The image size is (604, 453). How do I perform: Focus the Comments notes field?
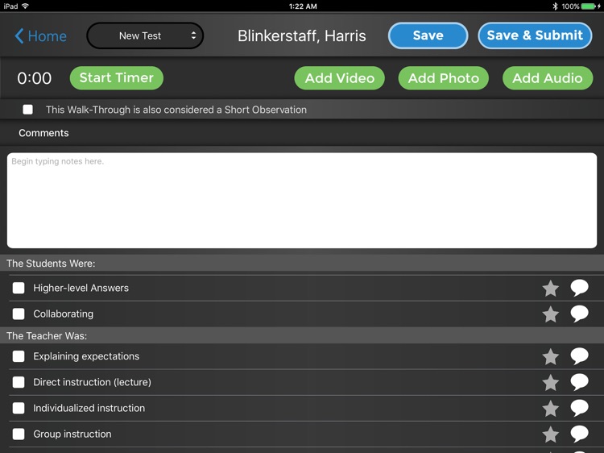pyautogui.click(x=302, y=201)
